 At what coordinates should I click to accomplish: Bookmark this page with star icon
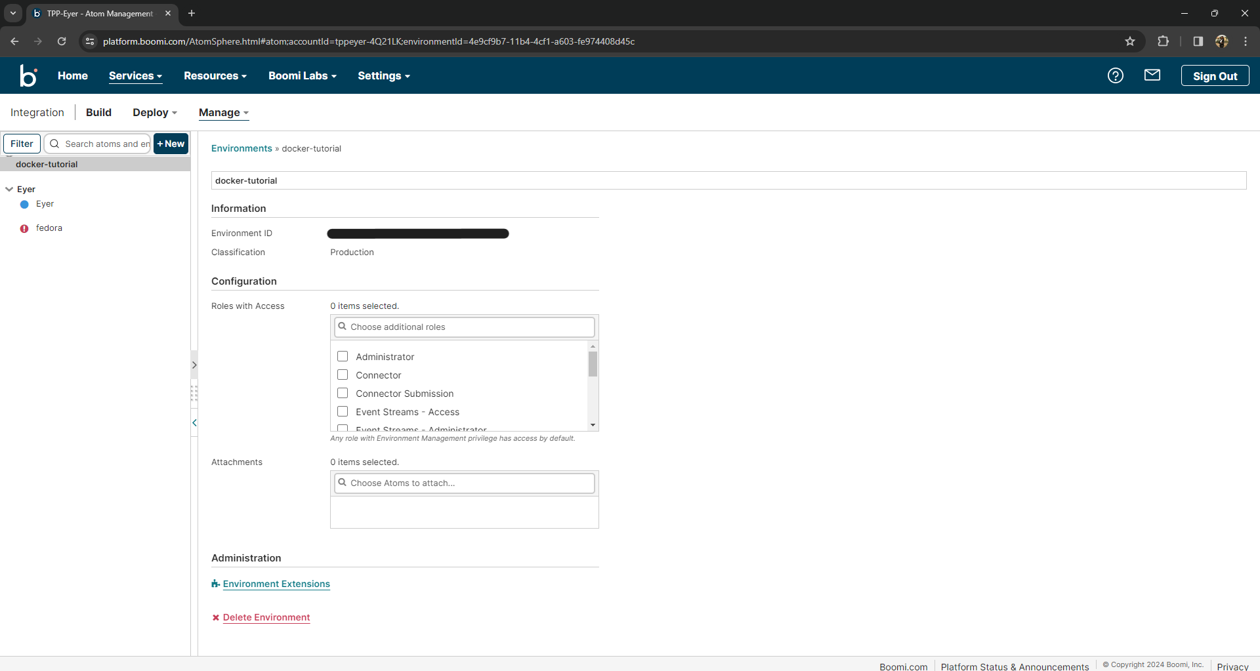coord(1130,41)
